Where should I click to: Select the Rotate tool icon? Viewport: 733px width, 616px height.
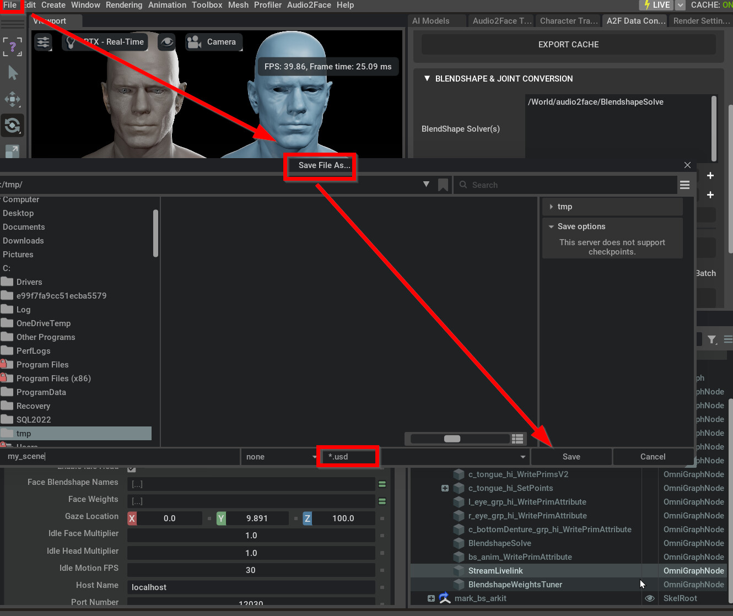tap(12, 125)
